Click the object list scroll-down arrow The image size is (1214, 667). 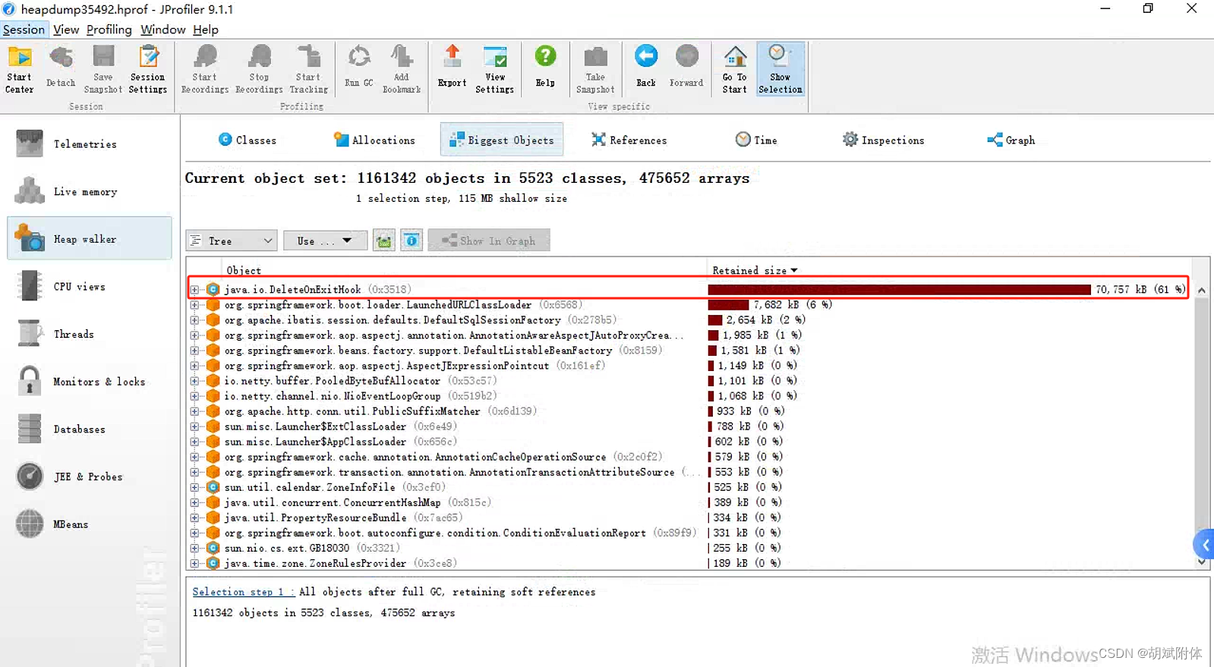pos(1201,562)
